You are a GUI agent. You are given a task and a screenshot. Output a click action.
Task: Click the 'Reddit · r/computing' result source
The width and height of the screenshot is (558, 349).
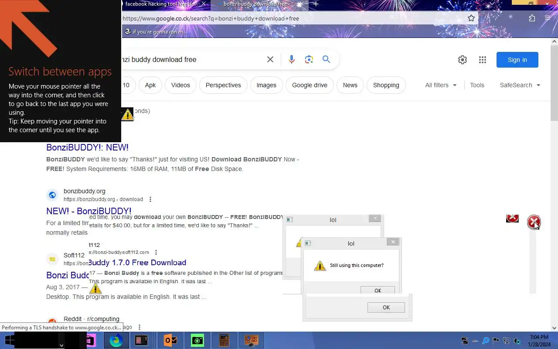[91, 319]
